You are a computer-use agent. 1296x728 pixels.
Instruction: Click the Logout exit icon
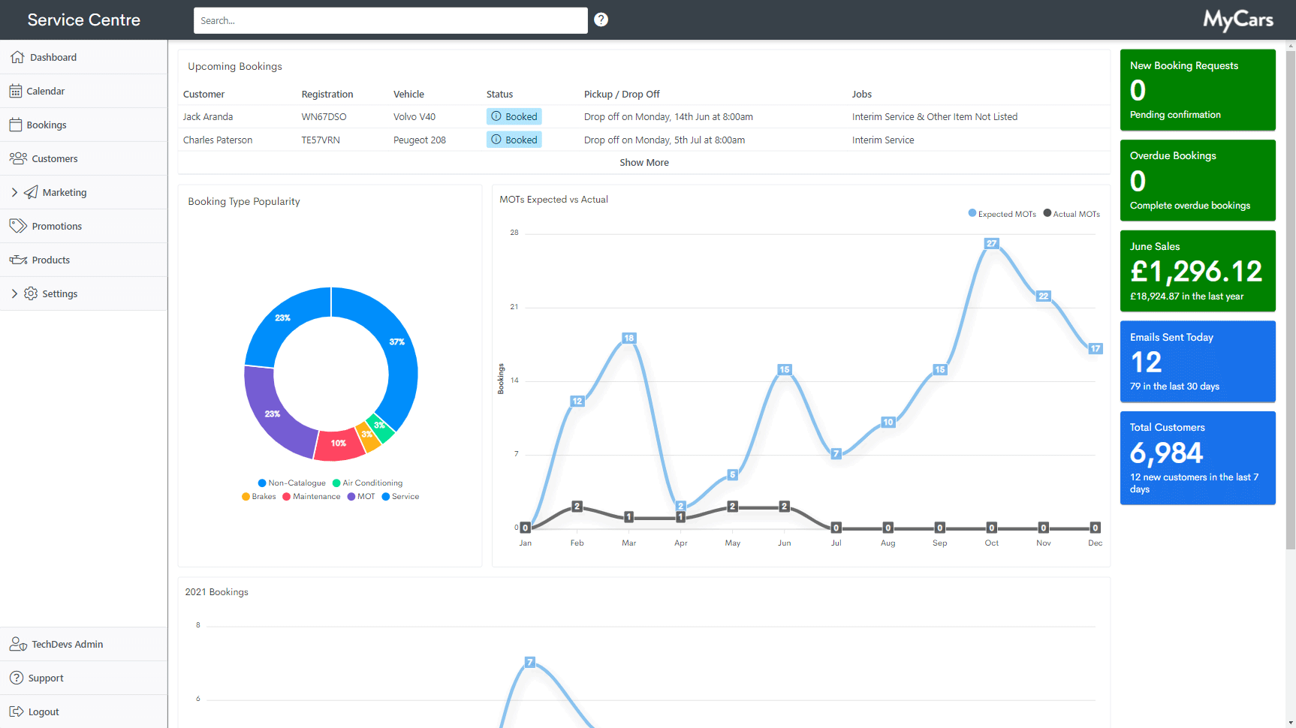pyautogui.click(x=17, y=711)
